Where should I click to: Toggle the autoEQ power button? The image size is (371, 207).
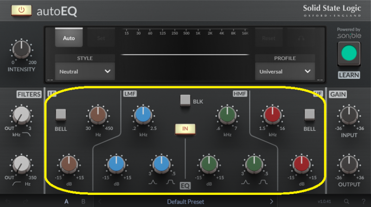coord(21,10)
